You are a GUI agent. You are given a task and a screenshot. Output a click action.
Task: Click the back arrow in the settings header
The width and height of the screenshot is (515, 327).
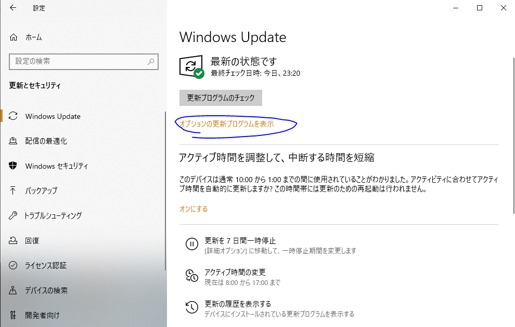click(x=13, y=8)
